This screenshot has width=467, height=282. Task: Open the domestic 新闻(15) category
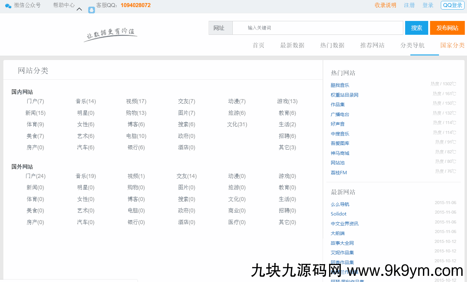pos(35,113)
